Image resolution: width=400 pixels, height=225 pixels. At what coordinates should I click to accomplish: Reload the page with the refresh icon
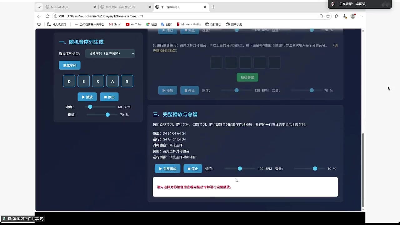click(47, 16)
